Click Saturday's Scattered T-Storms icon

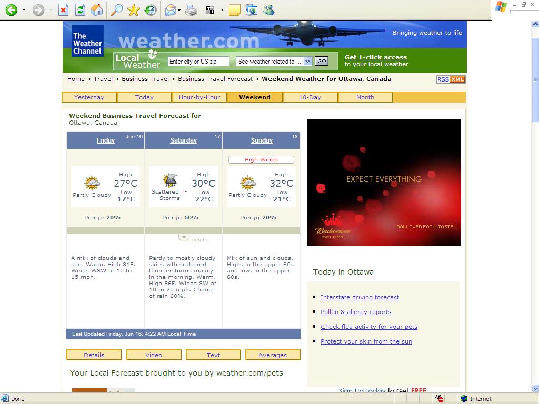point(170,180)
